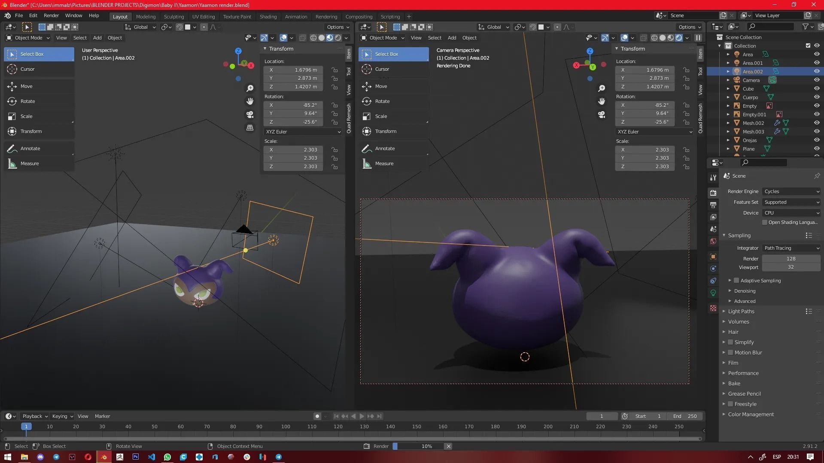
Task: Toggle camera view icon in the left viewport
Action: point(250,115)
